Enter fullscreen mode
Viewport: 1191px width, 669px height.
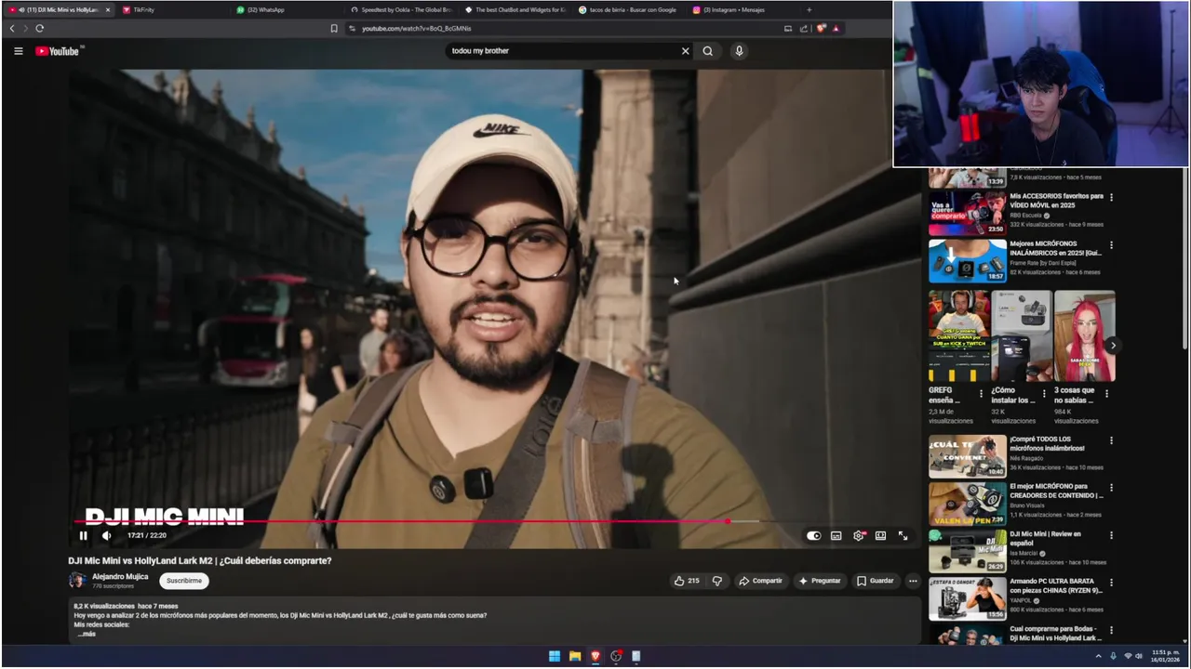pos(903,535)
